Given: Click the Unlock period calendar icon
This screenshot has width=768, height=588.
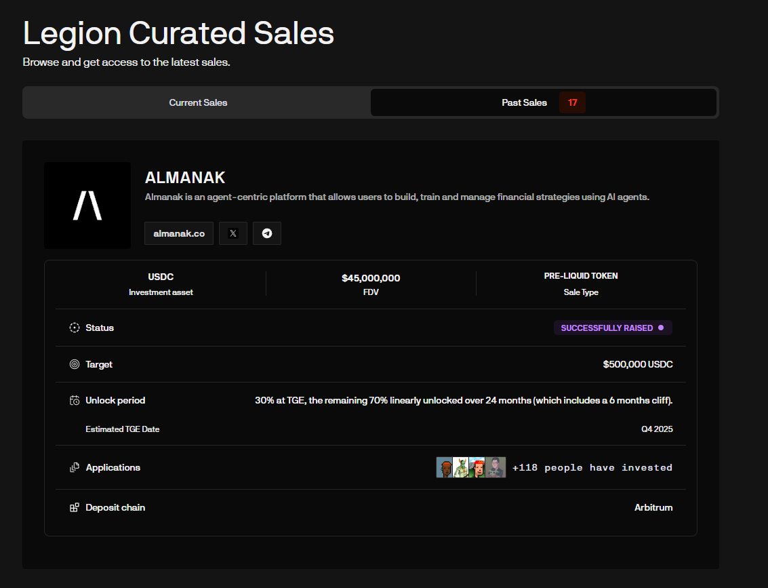Looking at the screenshot, I should click(75, 400).
